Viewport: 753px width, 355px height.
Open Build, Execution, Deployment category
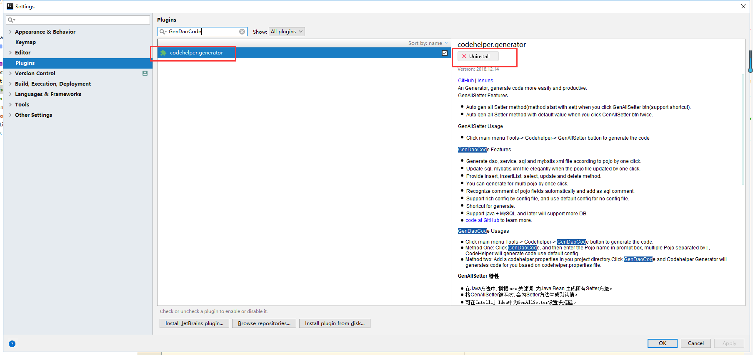[53, 84]
